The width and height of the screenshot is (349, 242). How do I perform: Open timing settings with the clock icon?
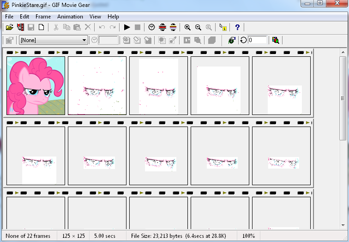pyautogui.click(x=151, y=27)
